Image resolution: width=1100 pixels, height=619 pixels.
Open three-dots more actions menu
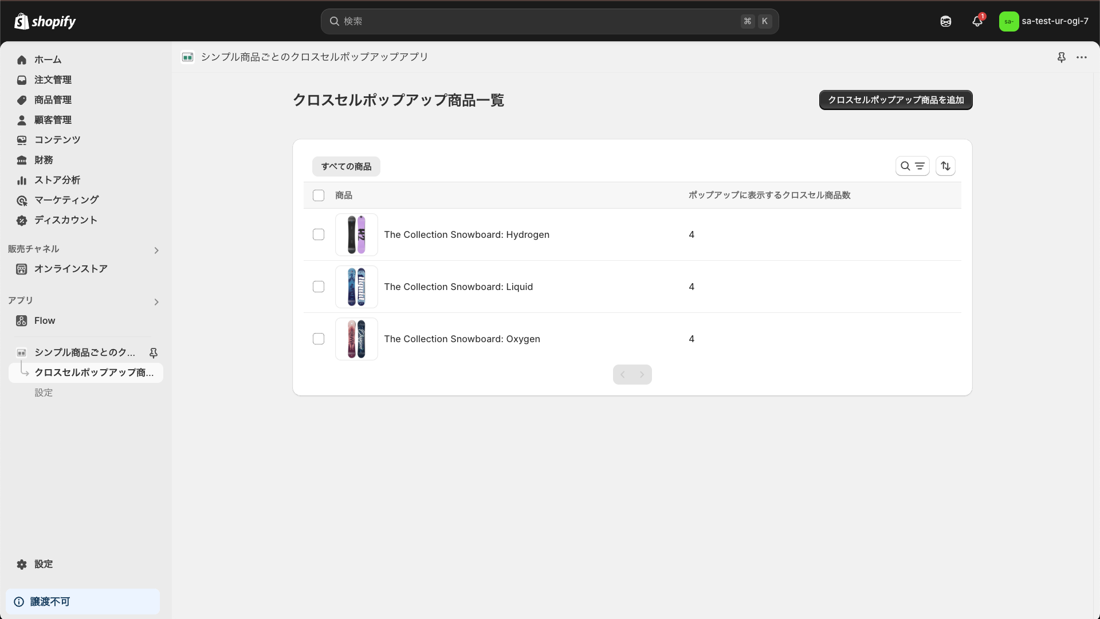coord(1082,57)
